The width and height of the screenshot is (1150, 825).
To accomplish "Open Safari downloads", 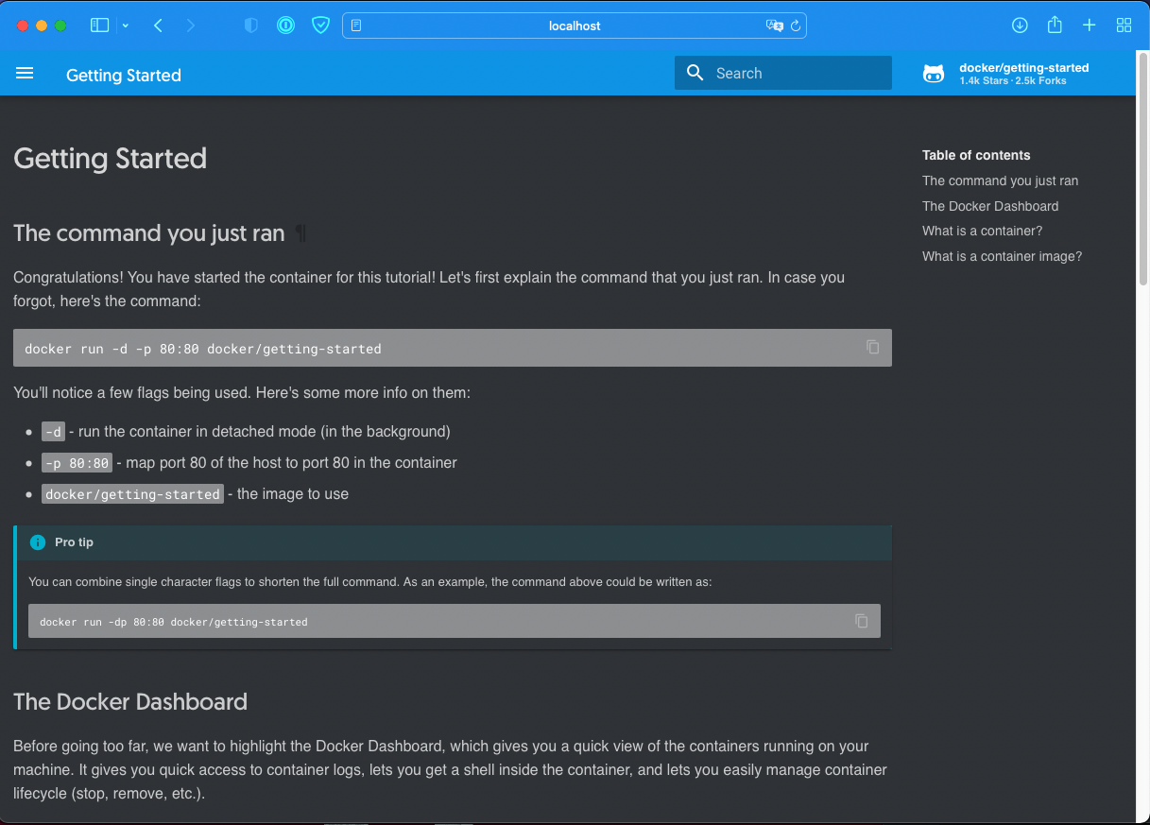I will tap(1020, 26).
